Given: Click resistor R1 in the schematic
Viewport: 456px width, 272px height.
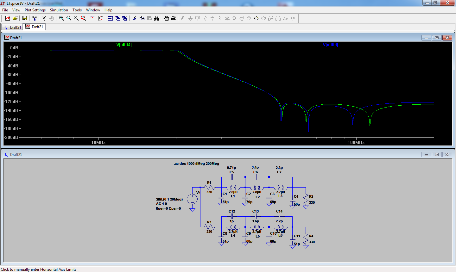Looking at the screenshot, I should [209, 187].
